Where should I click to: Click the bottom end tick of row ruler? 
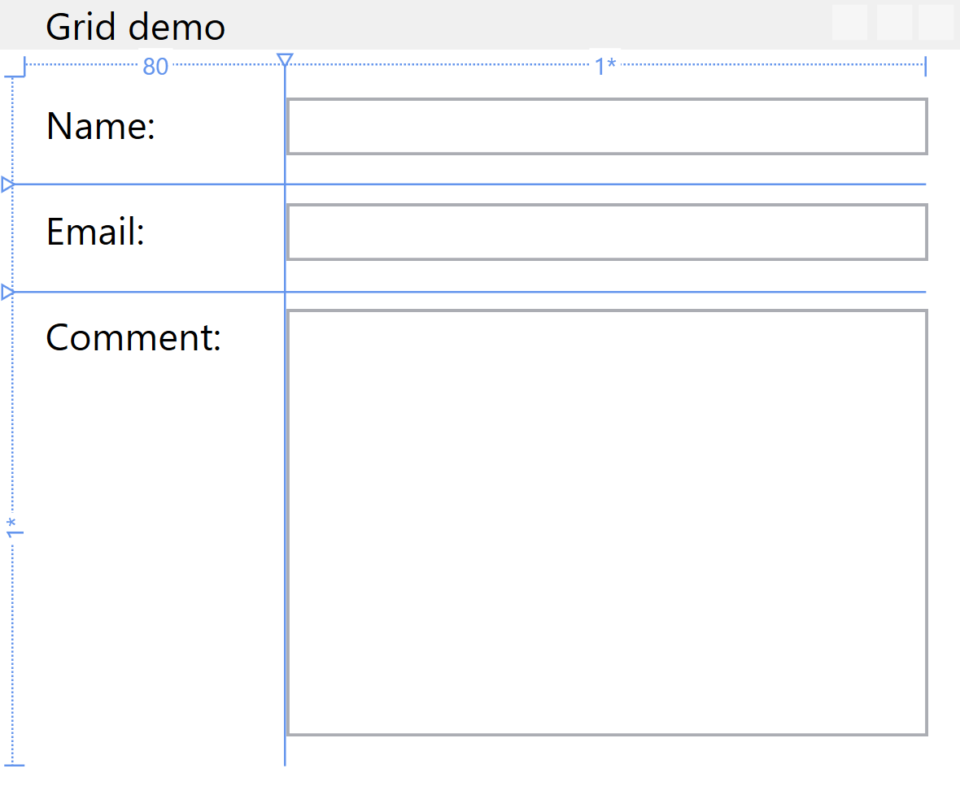point(15,765)
